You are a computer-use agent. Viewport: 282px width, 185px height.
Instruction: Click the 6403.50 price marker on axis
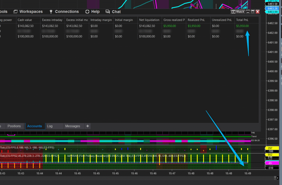pos(272,4)
